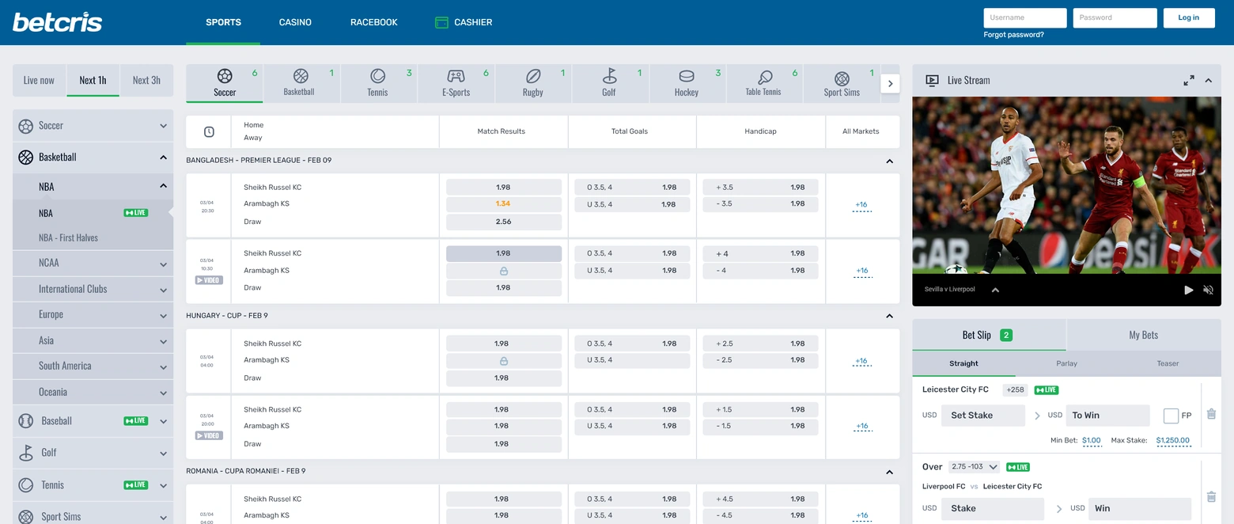This screenshot has width=1234, height=524.
Task: Expand the Soccer section in the sidebar
Action: [x=163, y=126]
